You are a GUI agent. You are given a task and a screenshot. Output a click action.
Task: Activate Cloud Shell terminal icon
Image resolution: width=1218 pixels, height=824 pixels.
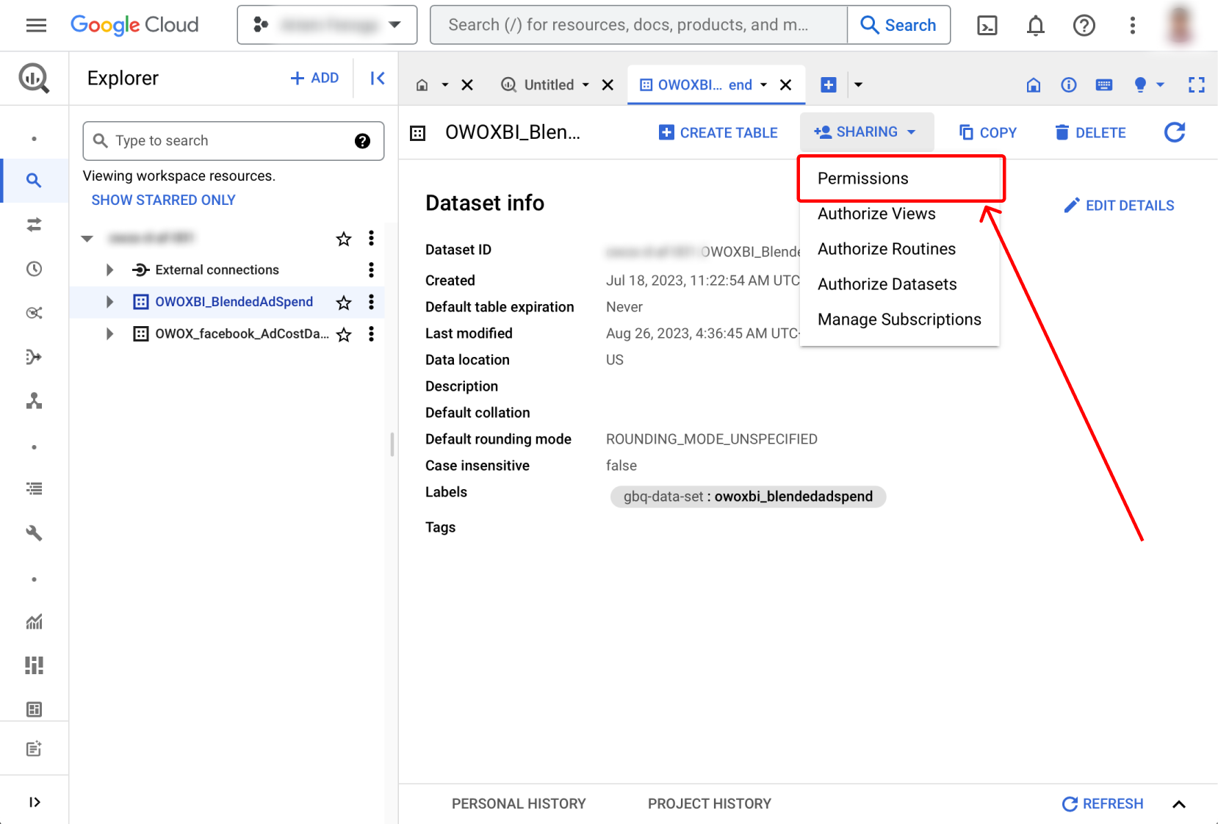[x=987, y=26]
